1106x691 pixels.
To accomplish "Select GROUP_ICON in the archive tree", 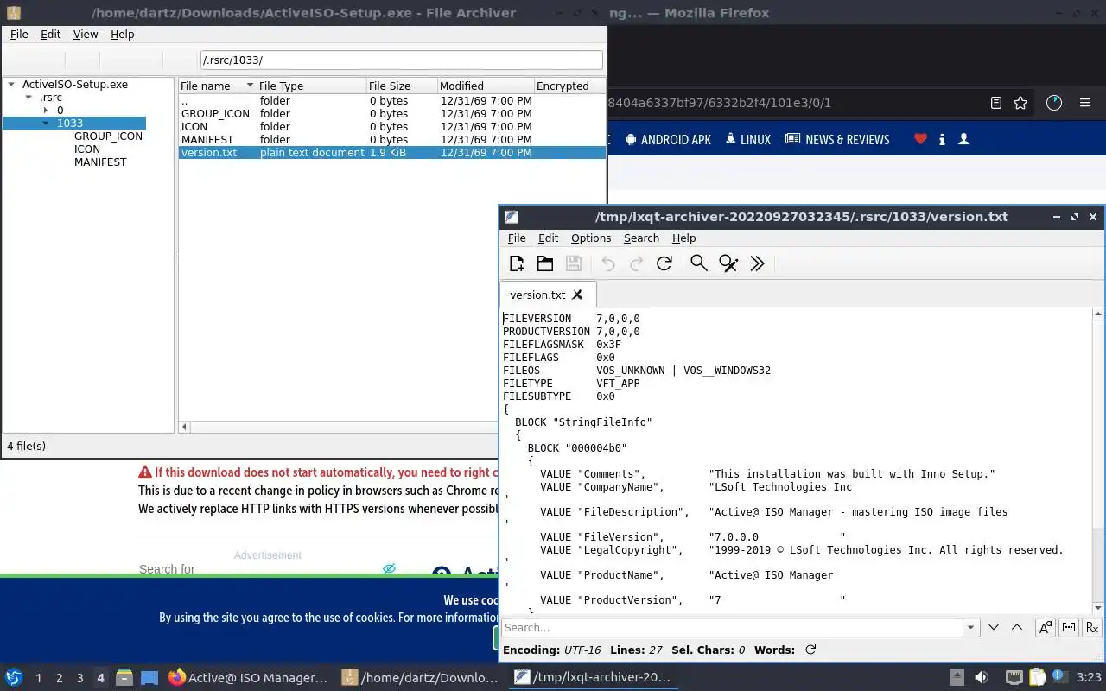I will point(108,136).
